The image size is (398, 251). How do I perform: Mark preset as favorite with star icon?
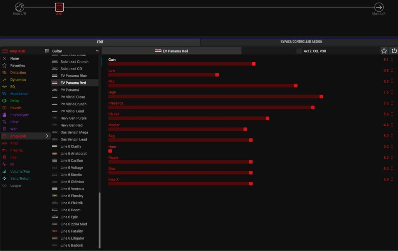click(384, 51)
